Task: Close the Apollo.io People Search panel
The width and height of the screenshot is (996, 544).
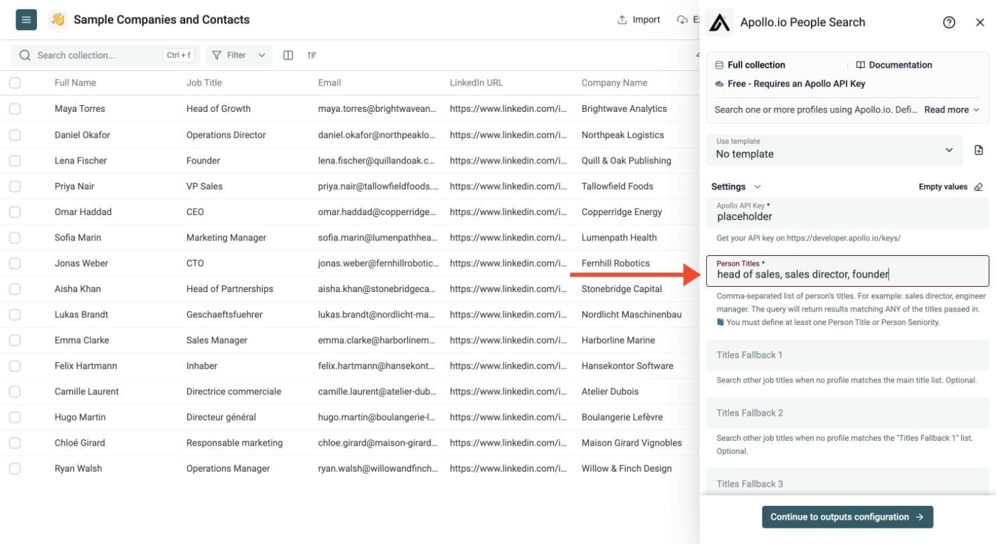Action: (x=980, y=22)
